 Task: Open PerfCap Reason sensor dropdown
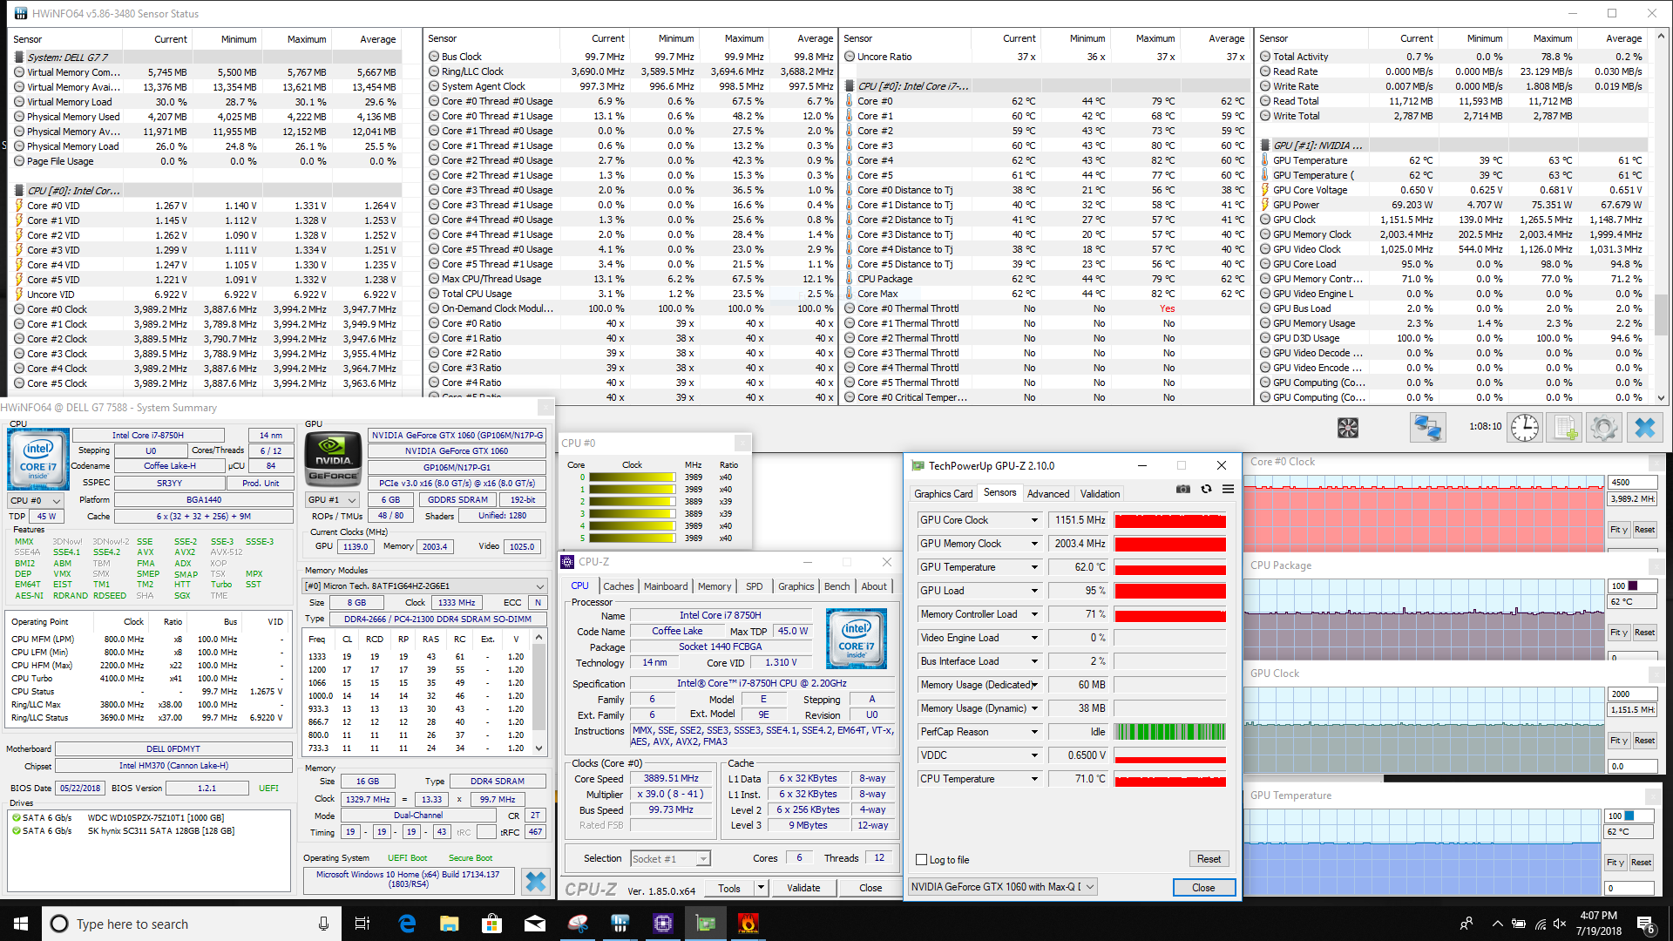pos(1034,732)
